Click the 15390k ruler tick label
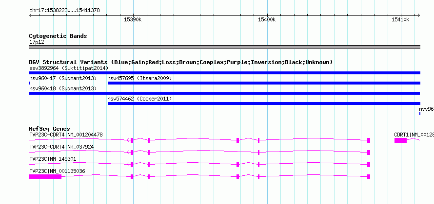The image size is (434, 204). tap(133, 19)
